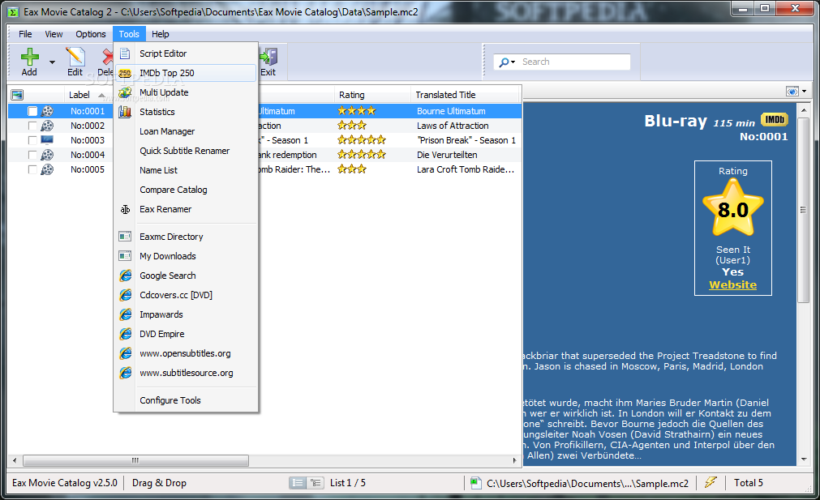
Task: Click the list scroll right arrow
Action: click(x=514, y=460)
